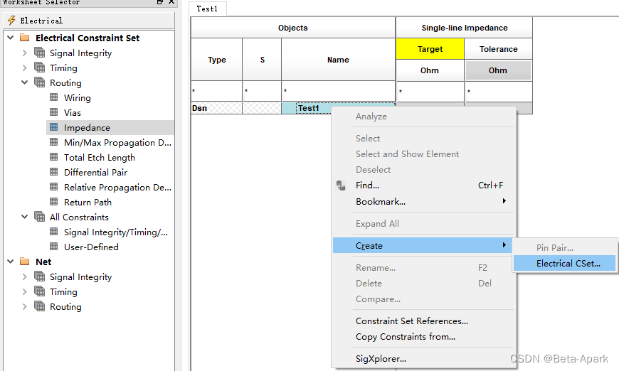Click the Wiring worksheet grid icon
The image size is (619, 371).
(x=54, y=98)
